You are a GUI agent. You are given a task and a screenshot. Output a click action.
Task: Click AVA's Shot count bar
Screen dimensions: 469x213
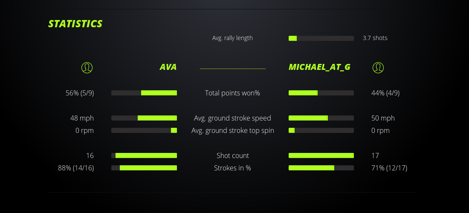pyautogui.click(x=144, y=155)
